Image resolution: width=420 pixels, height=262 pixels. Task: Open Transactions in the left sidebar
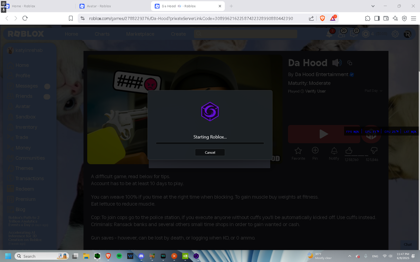25,178
